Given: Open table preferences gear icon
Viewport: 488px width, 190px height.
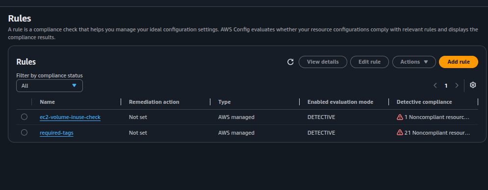Looking at the screenshot, I should pyautogui.click(x=473, y=85).
